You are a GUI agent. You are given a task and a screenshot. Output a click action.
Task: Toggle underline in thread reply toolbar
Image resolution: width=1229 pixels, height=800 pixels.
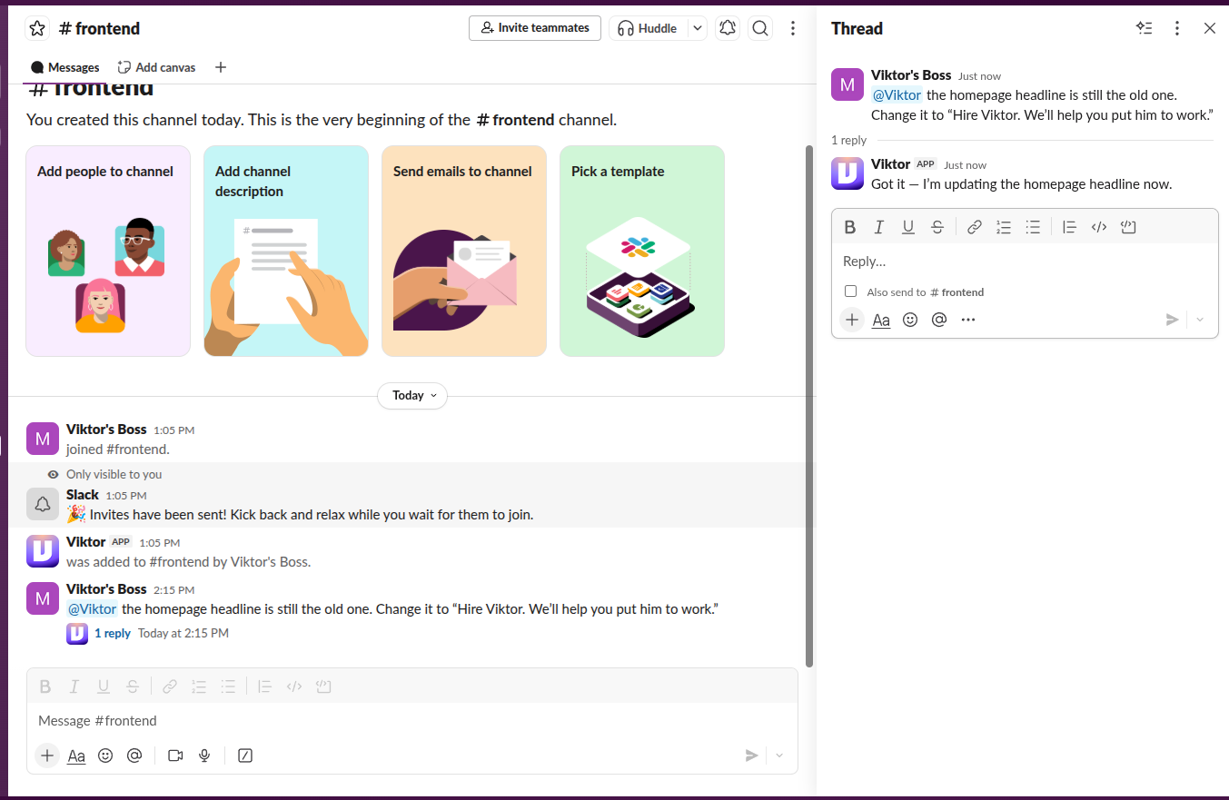click(x=908, y=227)
